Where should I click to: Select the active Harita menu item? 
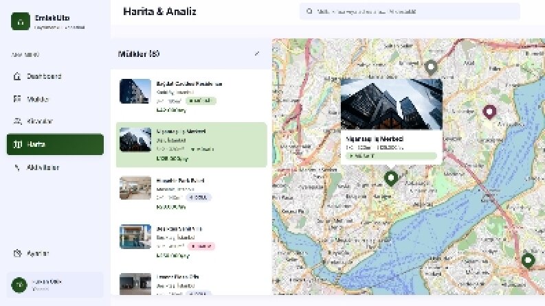pos(55,144)
